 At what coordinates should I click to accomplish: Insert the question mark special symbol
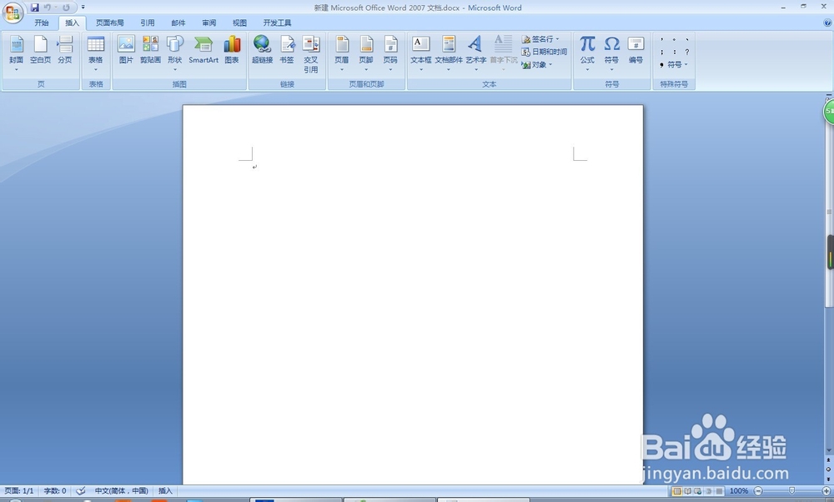(687, 52)
